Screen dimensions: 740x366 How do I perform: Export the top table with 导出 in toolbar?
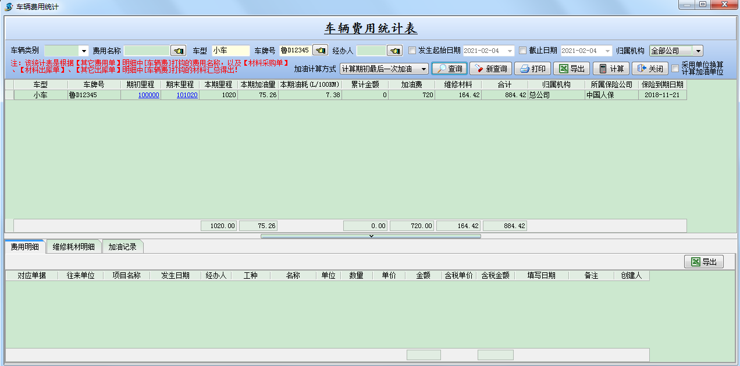tap(571, 69)
